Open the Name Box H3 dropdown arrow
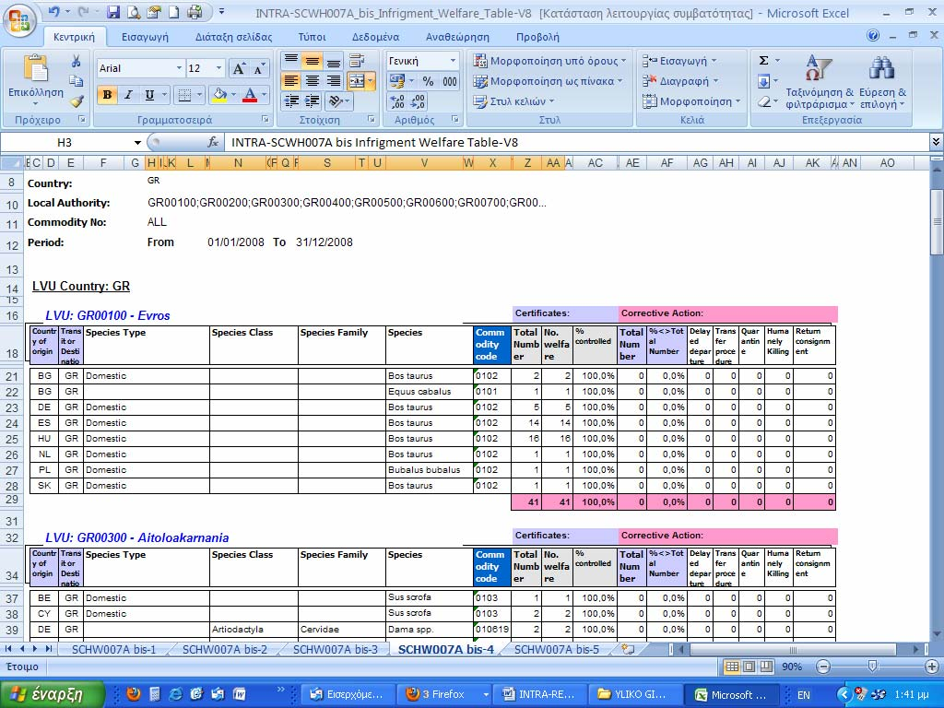The width and height of the screenshot is (944, 708). (137, 143)
